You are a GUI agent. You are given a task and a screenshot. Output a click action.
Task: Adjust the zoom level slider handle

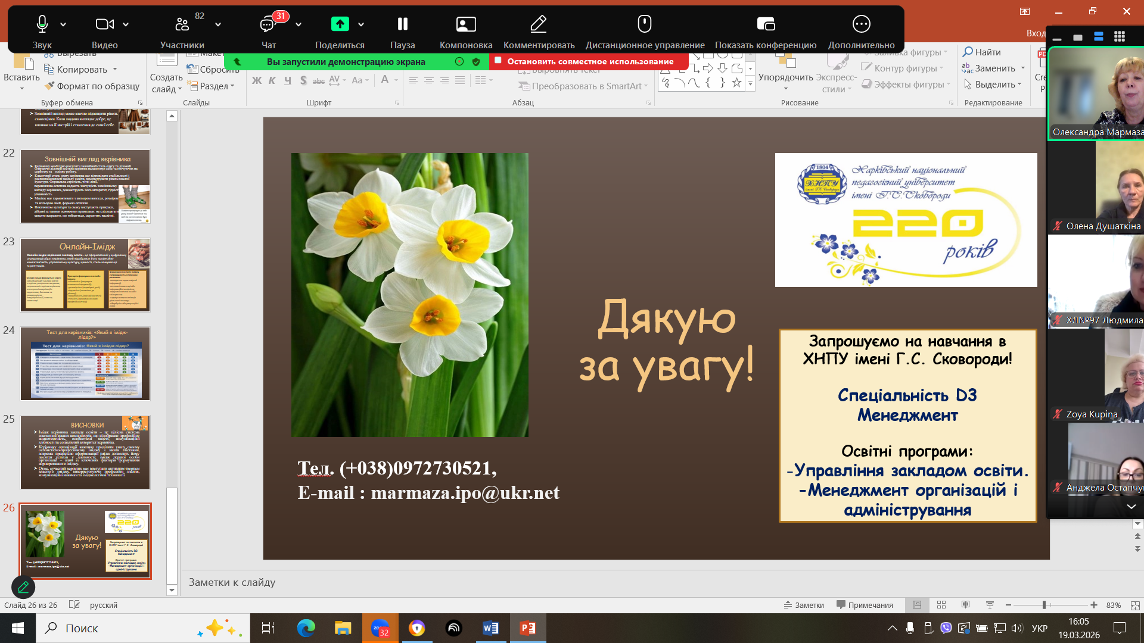click(1044, 605)
